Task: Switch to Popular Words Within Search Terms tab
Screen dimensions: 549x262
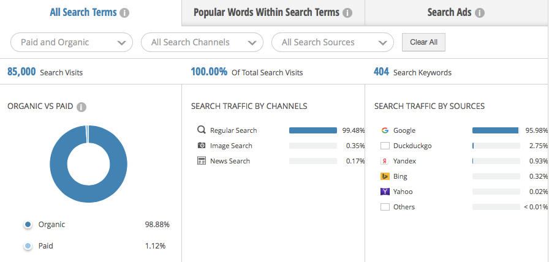Action: pyautogui.click(x=273, y=12)
